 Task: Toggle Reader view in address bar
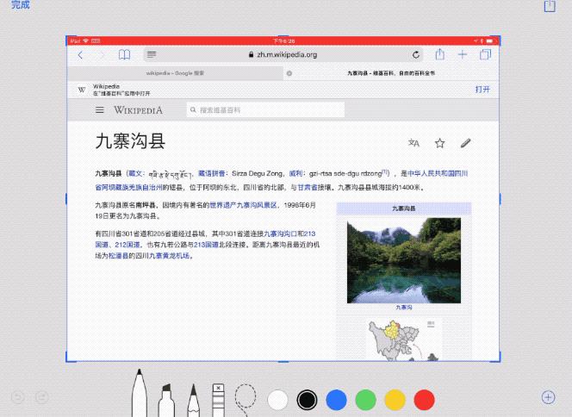[x=152, y=55]
